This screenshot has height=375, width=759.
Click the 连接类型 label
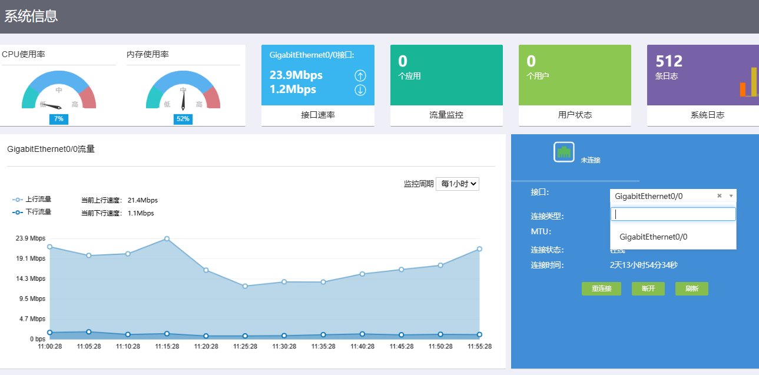547,216
